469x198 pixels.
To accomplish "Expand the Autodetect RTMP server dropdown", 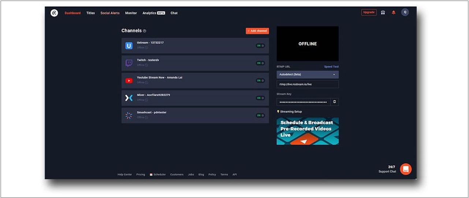I will pyautogui.click(x=308, y=75).
